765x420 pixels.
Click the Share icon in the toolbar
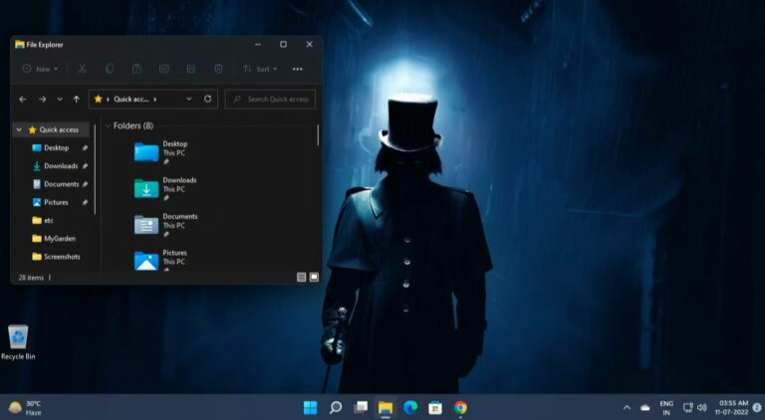tap(191, 70)
